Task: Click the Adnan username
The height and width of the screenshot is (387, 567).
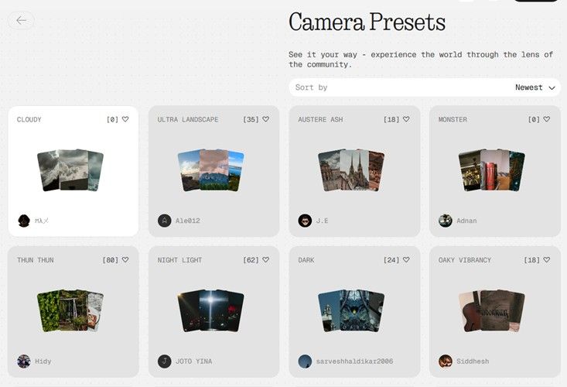Action: 466,221
